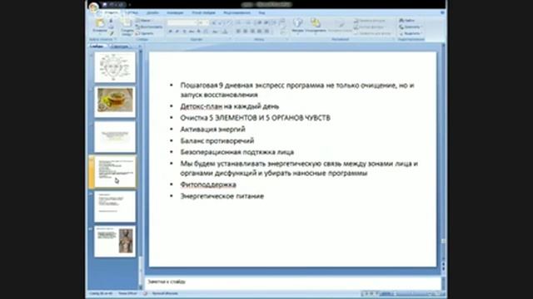Toggle Justify alignment
533x299 pixels.
point(260,32)
